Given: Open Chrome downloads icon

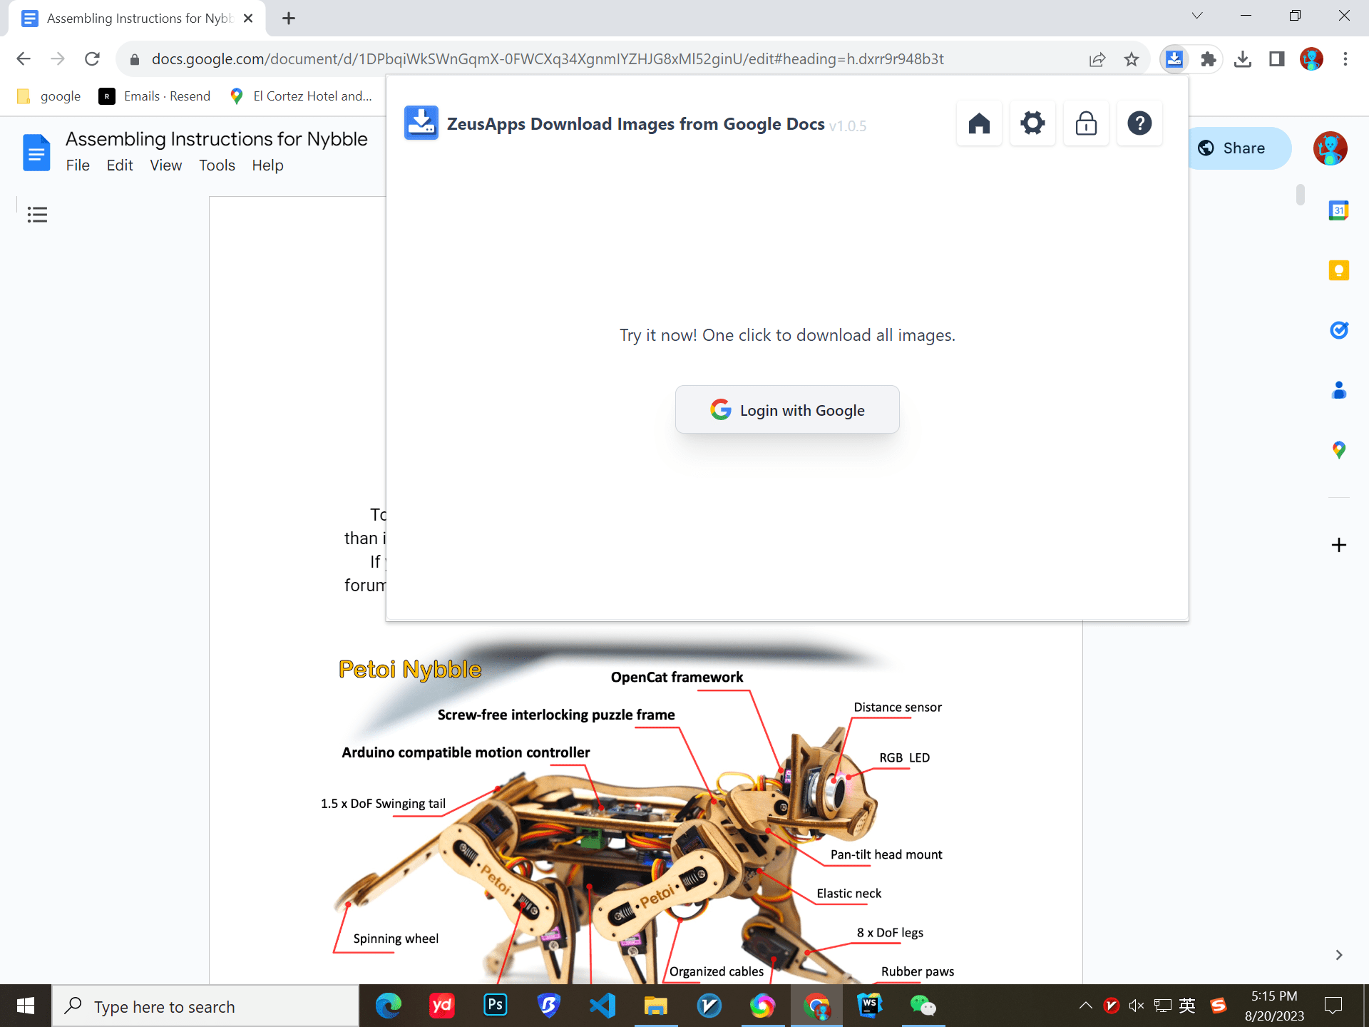Looking at the screenshot, I should tap(1243, 59).
